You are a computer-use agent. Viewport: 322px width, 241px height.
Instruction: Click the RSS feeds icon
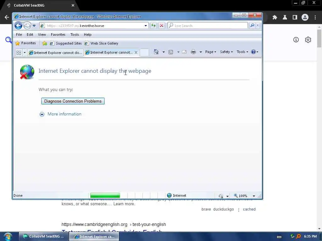tap(171, 52)
